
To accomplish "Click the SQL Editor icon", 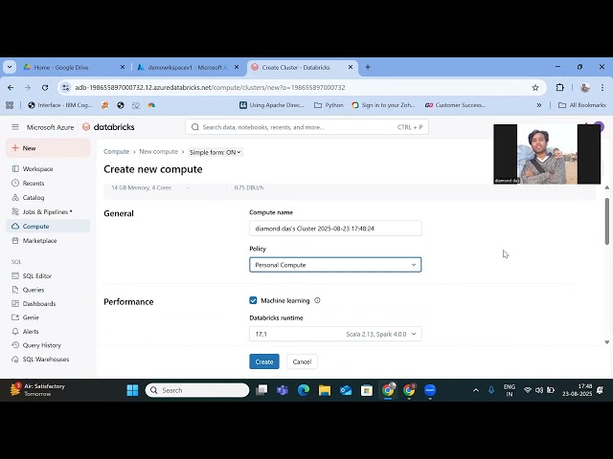I will point(15,276).
